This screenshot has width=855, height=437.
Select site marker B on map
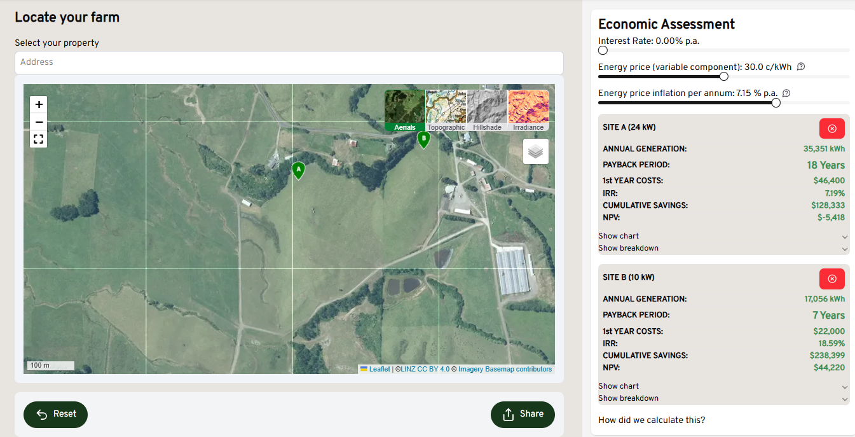pyautogui.click(x=423, y=139)
